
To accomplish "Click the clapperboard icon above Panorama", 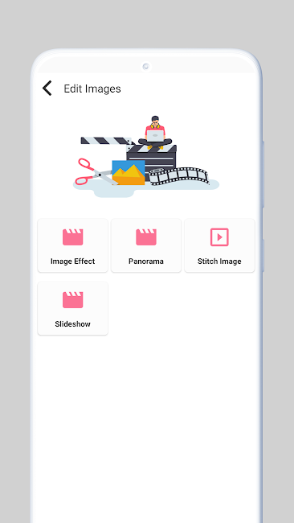I will (146, 237).
